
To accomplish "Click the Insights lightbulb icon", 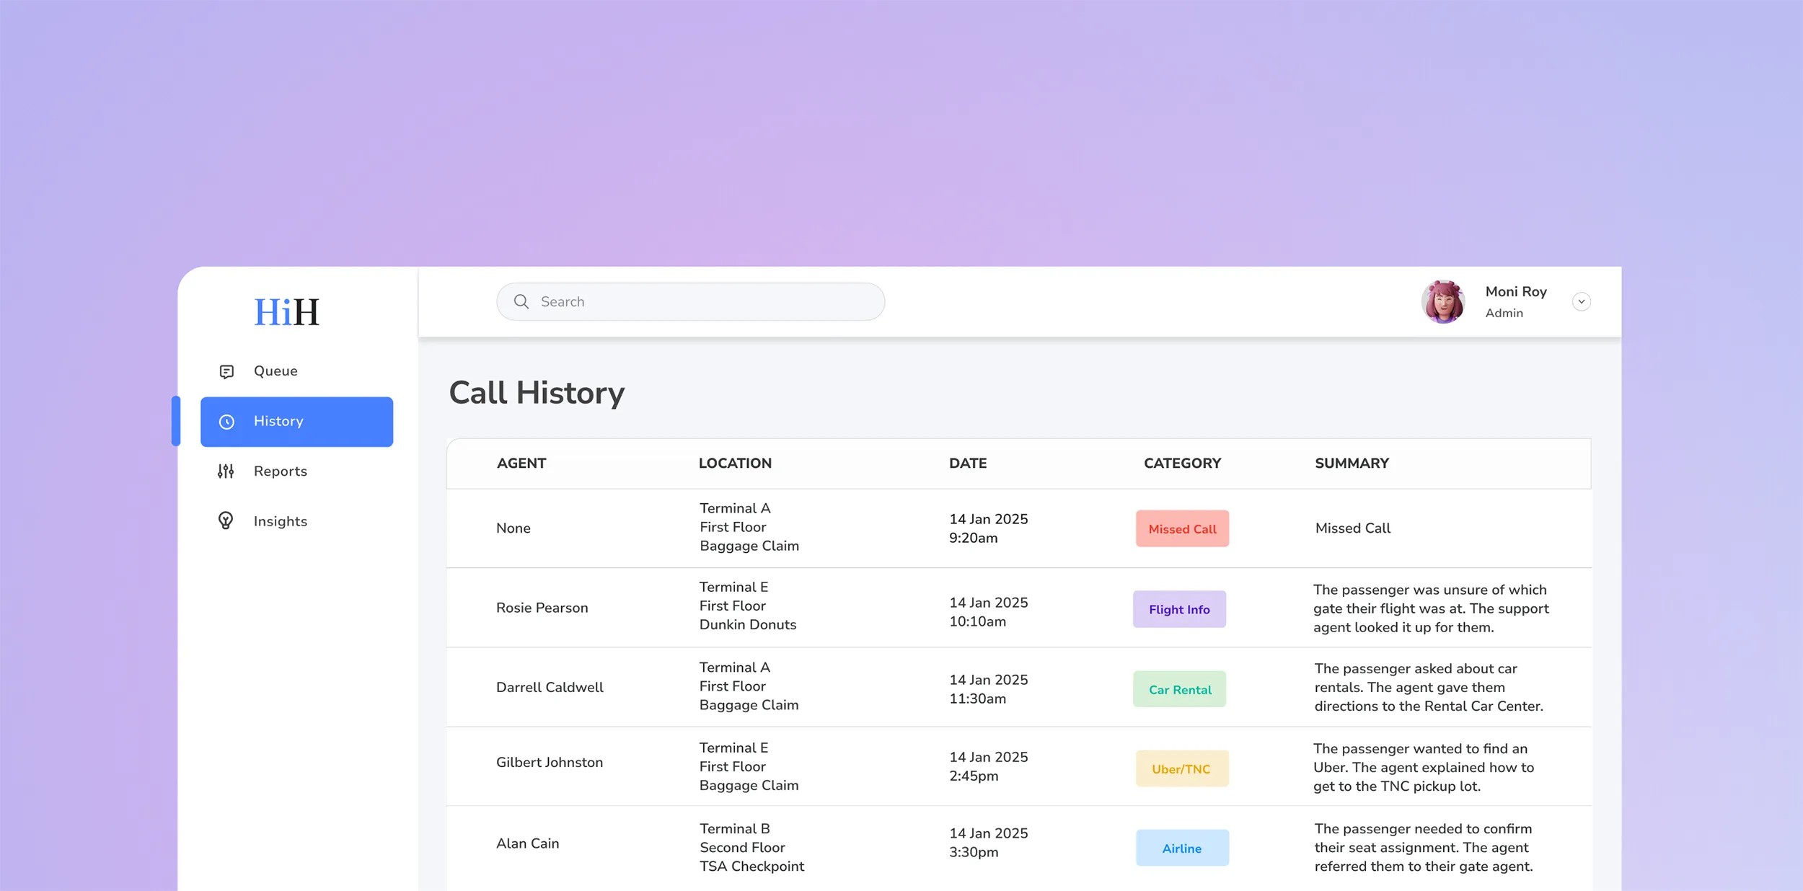I will coord(226,520).
